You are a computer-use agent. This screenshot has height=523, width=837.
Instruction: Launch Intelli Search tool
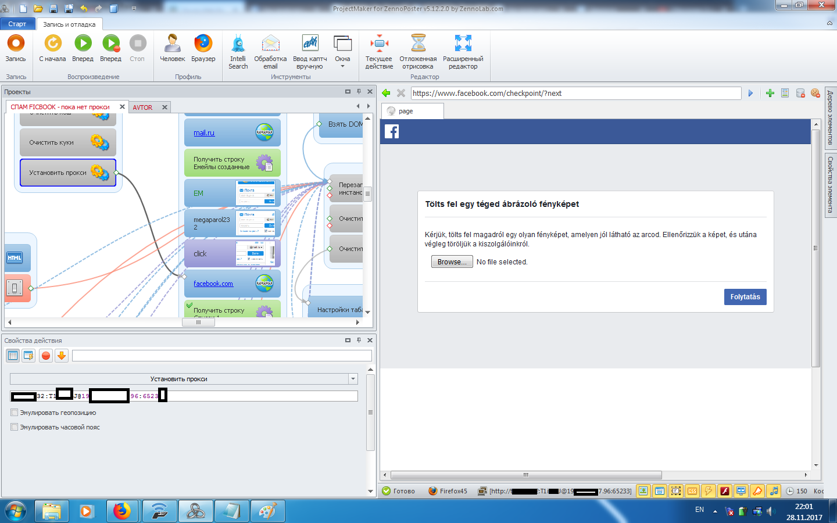pos(238,52)
